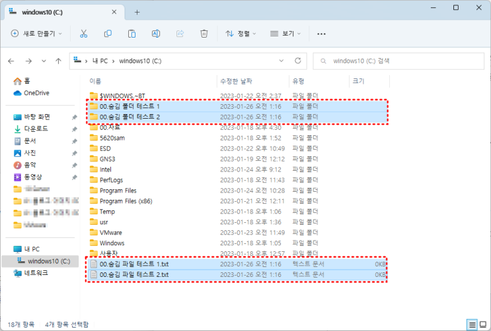The width and height of the screenshot is (491, 331).
Task: Click inside the windows10 (C:) 검색 box
Action: 398,61
